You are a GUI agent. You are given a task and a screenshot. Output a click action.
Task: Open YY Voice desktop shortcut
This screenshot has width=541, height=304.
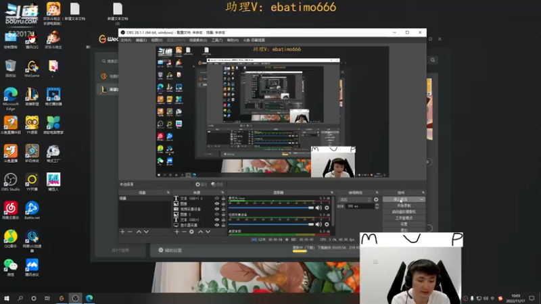pos(32,125)
